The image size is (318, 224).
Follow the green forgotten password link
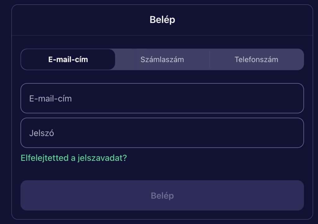(74, 158)
